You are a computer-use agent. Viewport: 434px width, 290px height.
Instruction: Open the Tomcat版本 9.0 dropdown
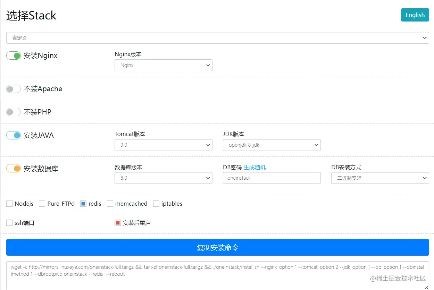pyautogui.click(x=164, y=145)
